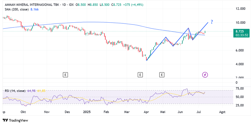Click the purple lightning bolt event icon
The height and width of the screenshot is (125, 251).
205,74
